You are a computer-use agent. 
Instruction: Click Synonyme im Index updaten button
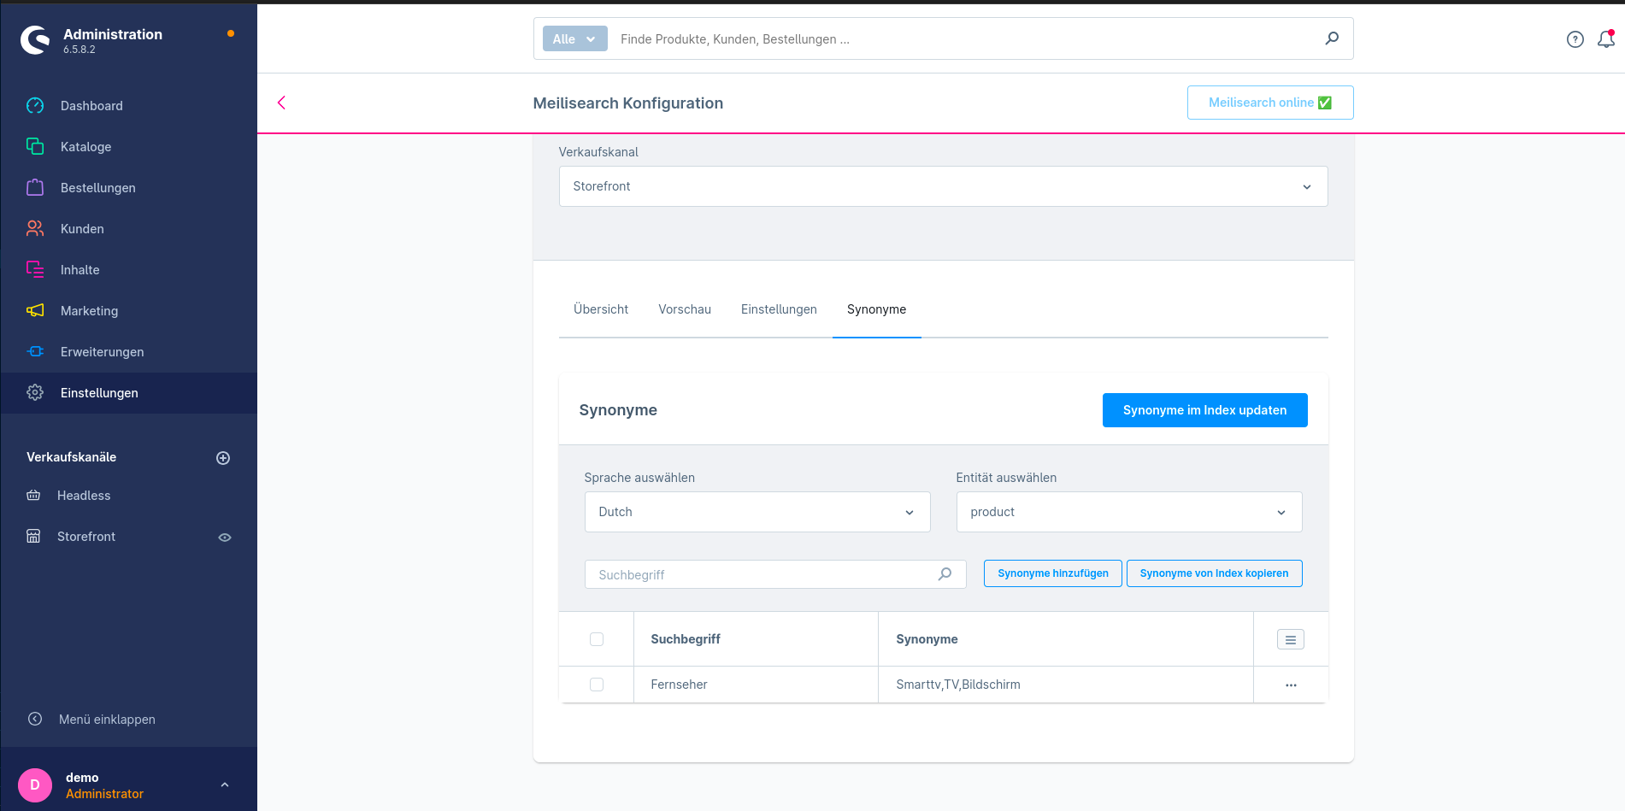click(x=1204, y=410)
